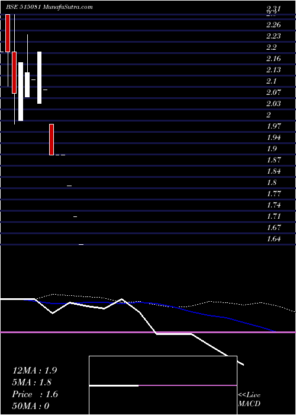The height and width of the screenshot is (415, 296).
Task: Click the 2 price axis label
Action: pyautogui.click(x=269, y=115)
